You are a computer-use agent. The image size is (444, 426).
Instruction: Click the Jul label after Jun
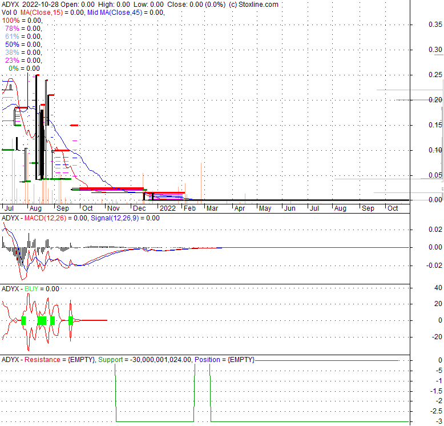pyautogui.click(x=314, y=208)
